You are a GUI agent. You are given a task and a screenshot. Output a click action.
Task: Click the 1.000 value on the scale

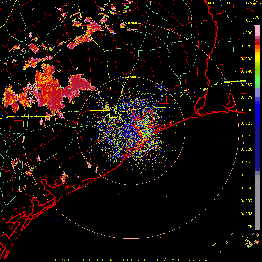[247, 33]
